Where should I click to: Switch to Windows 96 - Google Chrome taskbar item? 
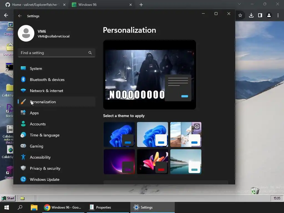(x=63, y=207)
